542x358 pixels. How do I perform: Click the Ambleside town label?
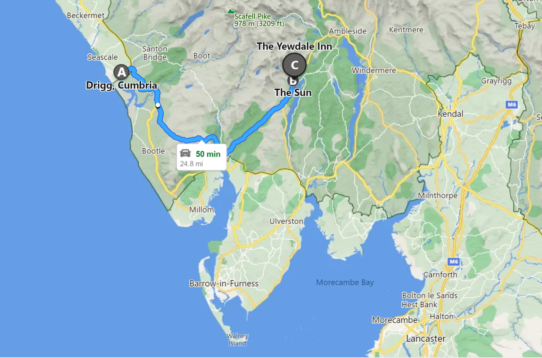(x=347, y=31)
